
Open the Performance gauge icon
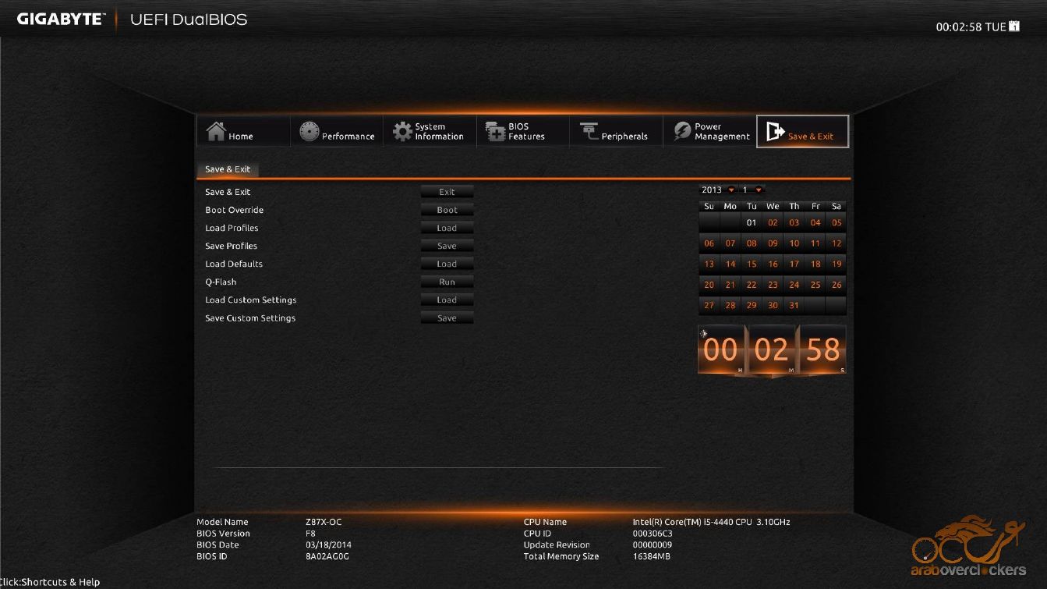pos(310,132)
